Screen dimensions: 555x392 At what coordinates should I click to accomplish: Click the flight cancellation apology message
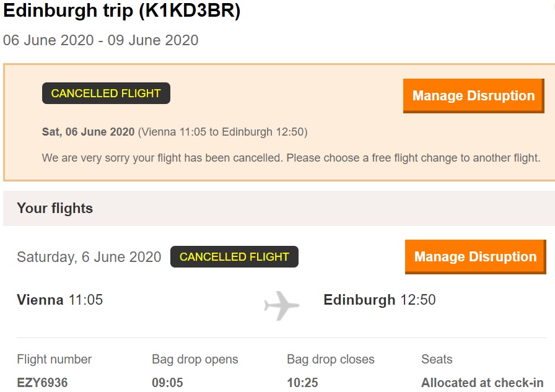[291, 158]
